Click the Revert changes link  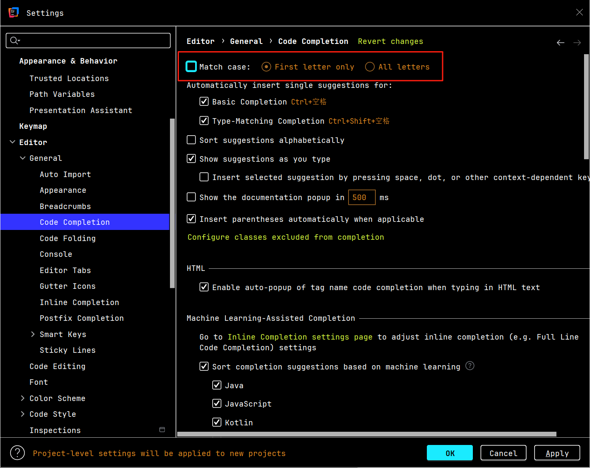click(x=390, y=41)
